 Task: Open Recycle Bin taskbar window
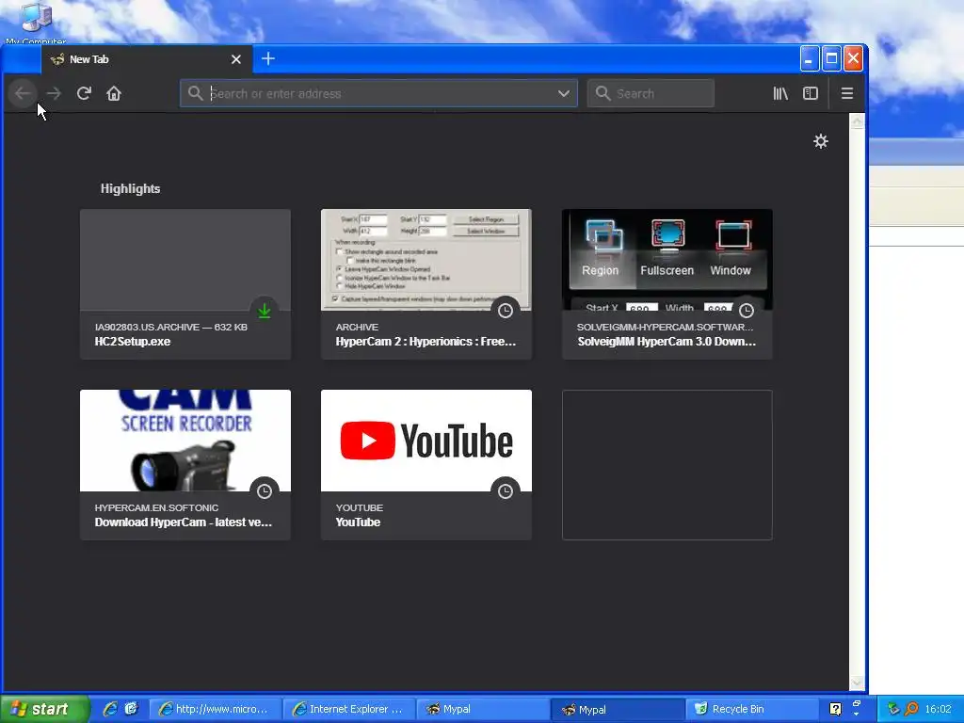[x=751, y=709]
